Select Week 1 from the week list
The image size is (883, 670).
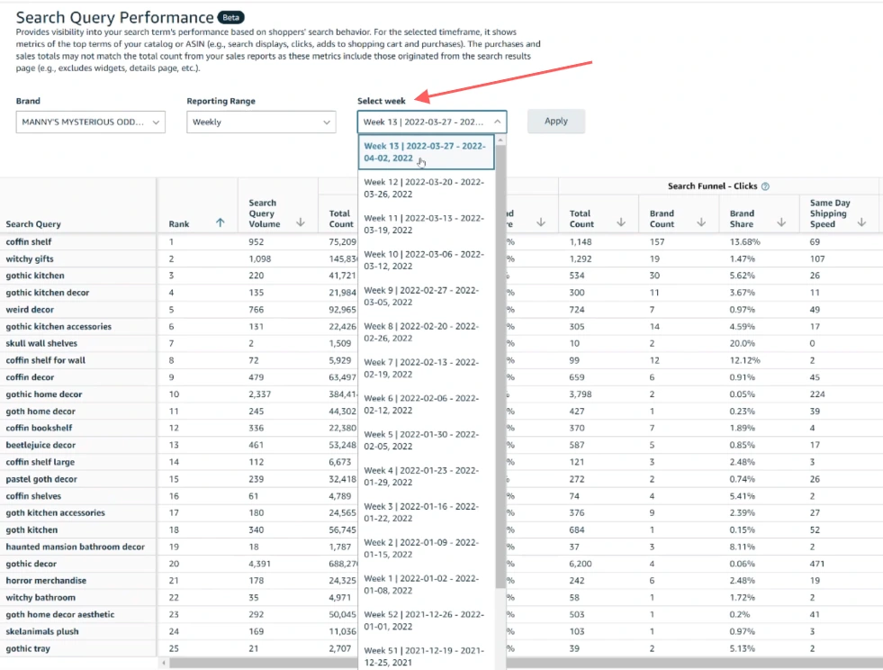pos(425,584)
